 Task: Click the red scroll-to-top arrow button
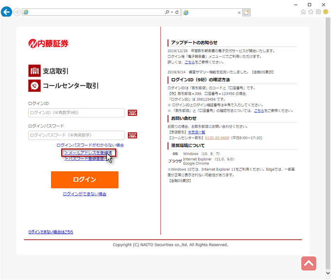(x=309, y=263)
